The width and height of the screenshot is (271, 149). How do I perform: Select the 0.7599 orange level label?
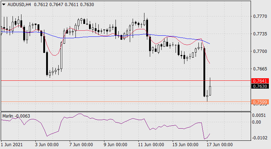click(x=260, y=102)
